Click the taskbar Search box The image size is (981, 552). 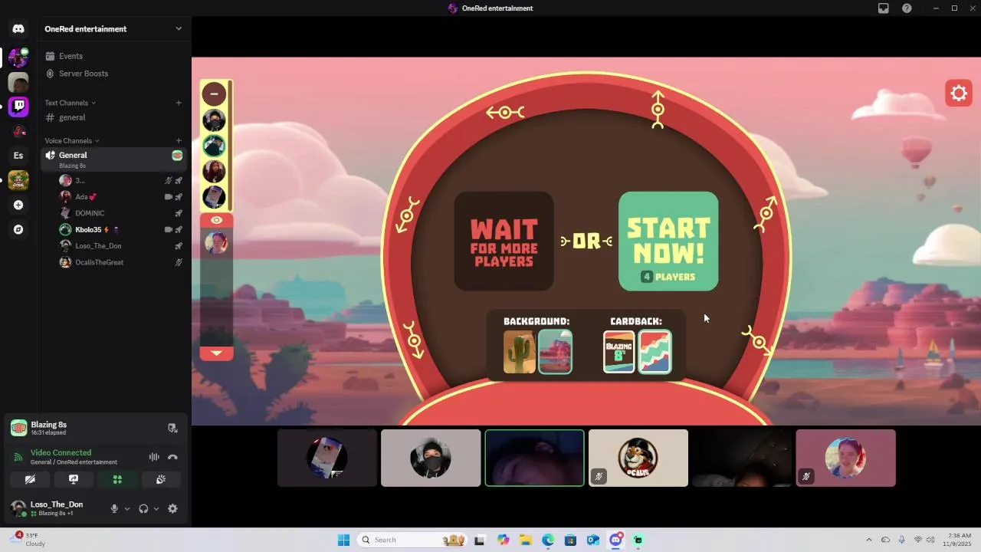(x=413, y=540)
